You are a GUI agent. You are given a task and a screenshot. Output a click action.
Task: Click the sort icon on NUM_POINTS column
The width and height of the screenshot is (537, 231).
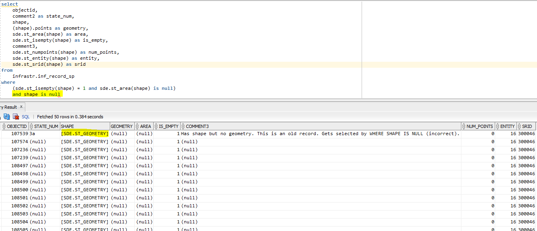(463, 126)
